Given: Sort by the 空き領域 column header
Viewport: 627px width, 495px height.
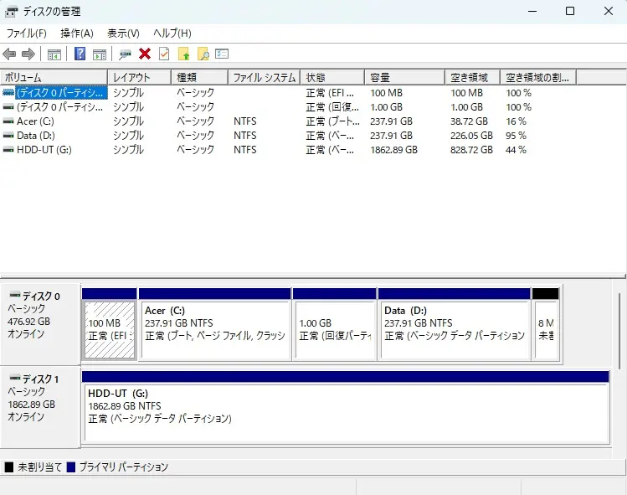Looking at the screenshot, I should (x=473, y=77).
